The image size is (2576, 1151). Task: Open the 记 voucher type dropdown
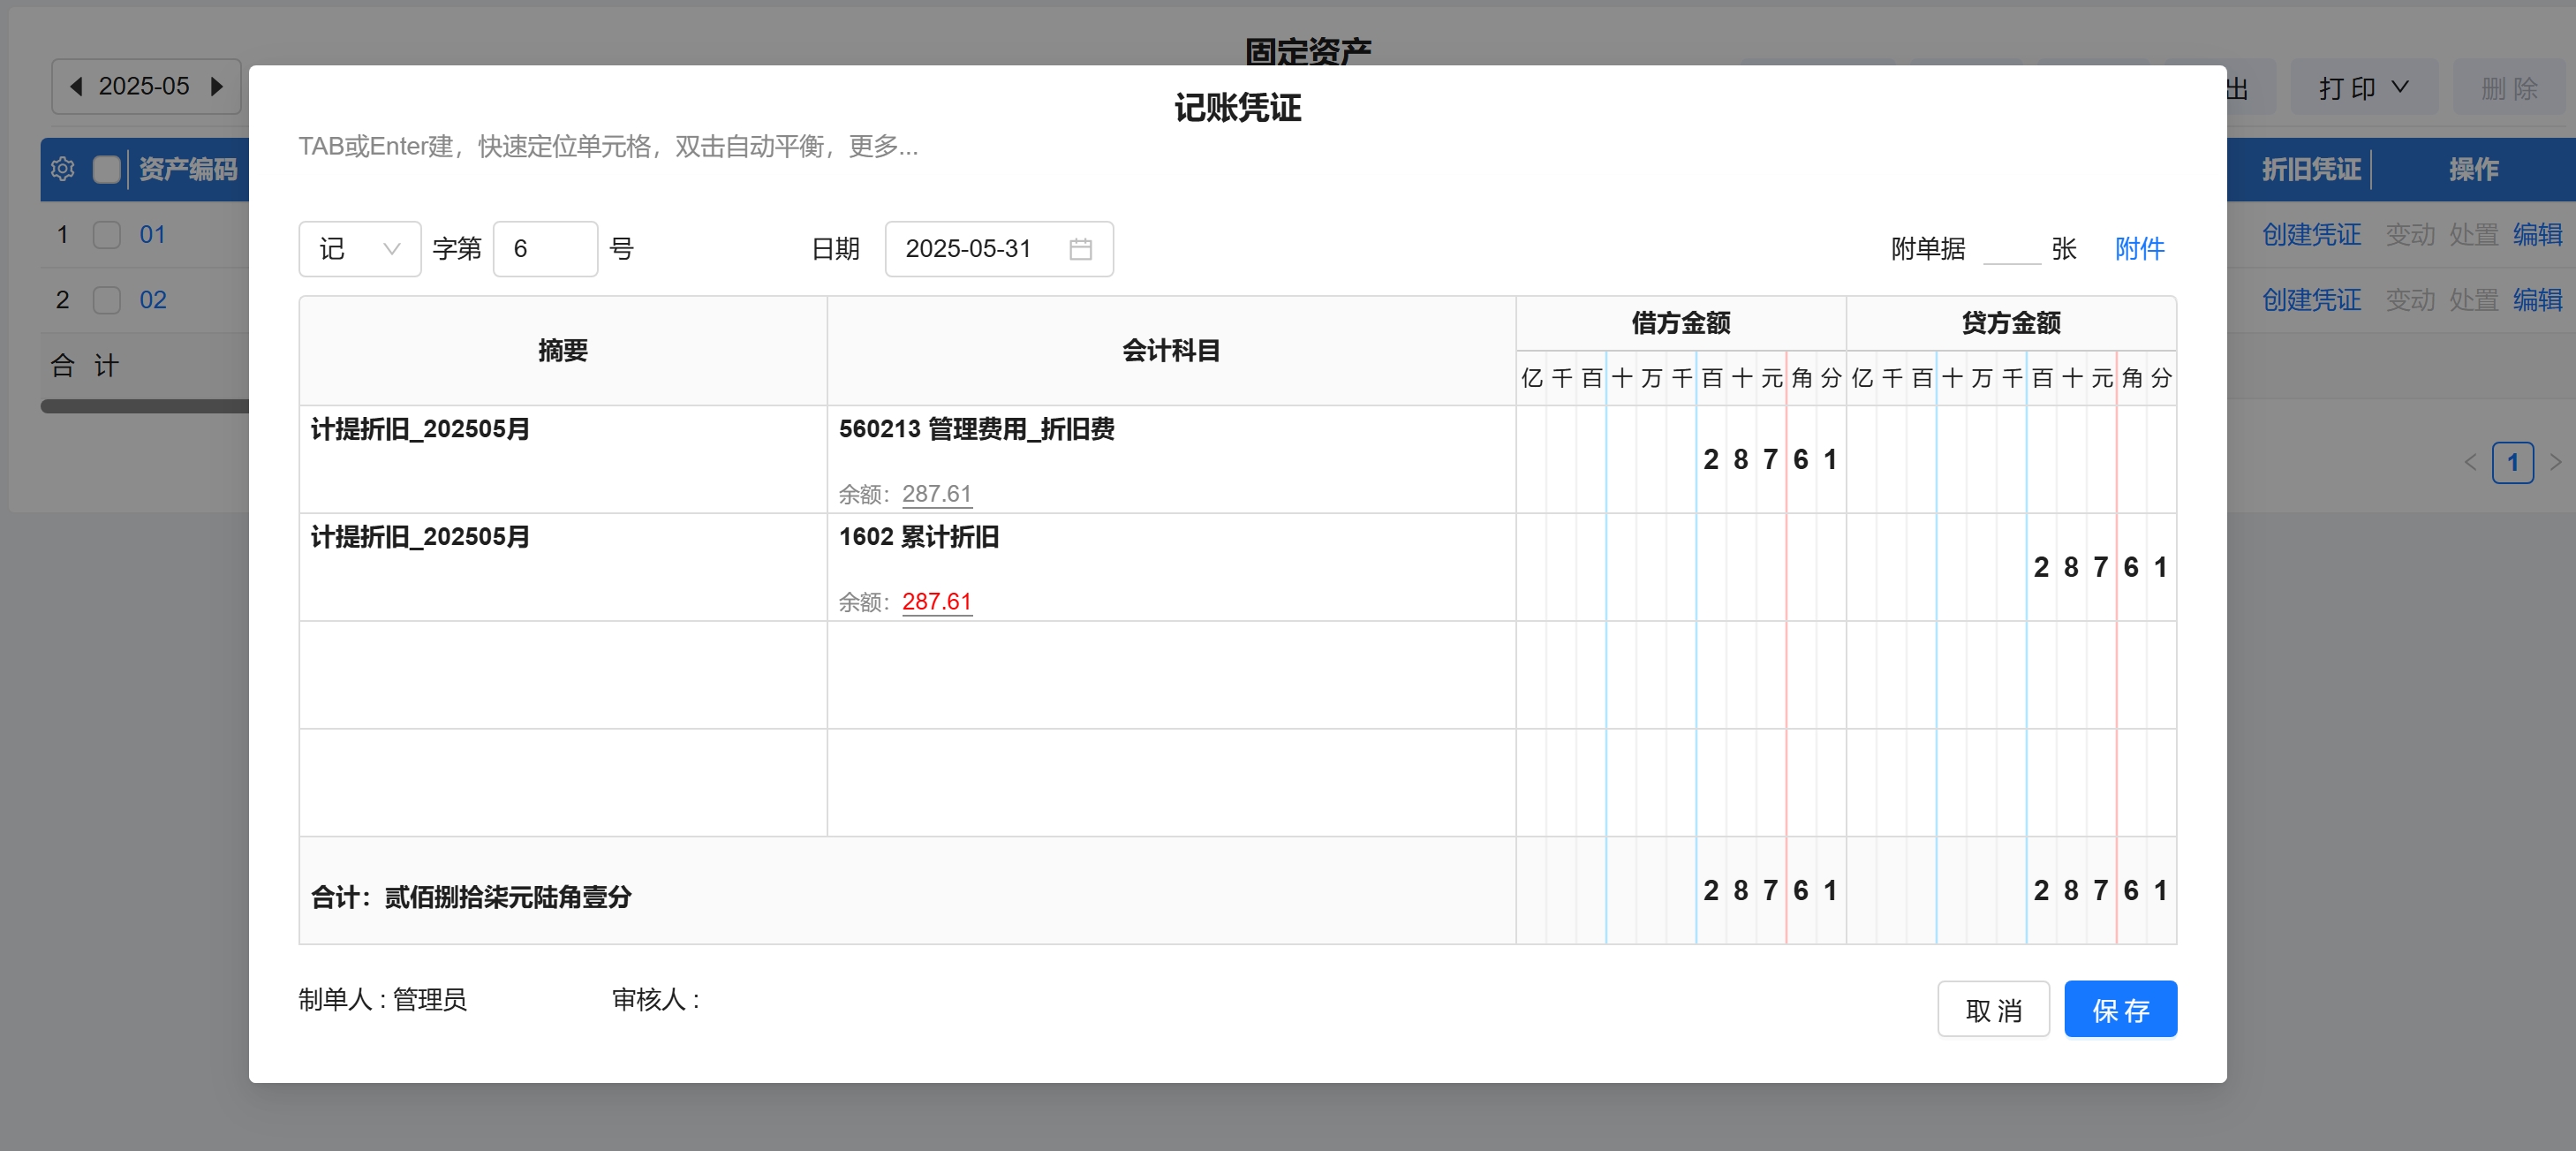[x=359, y=249]
